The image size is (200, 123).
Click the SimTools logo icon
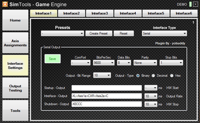click(x=5, y=4)
